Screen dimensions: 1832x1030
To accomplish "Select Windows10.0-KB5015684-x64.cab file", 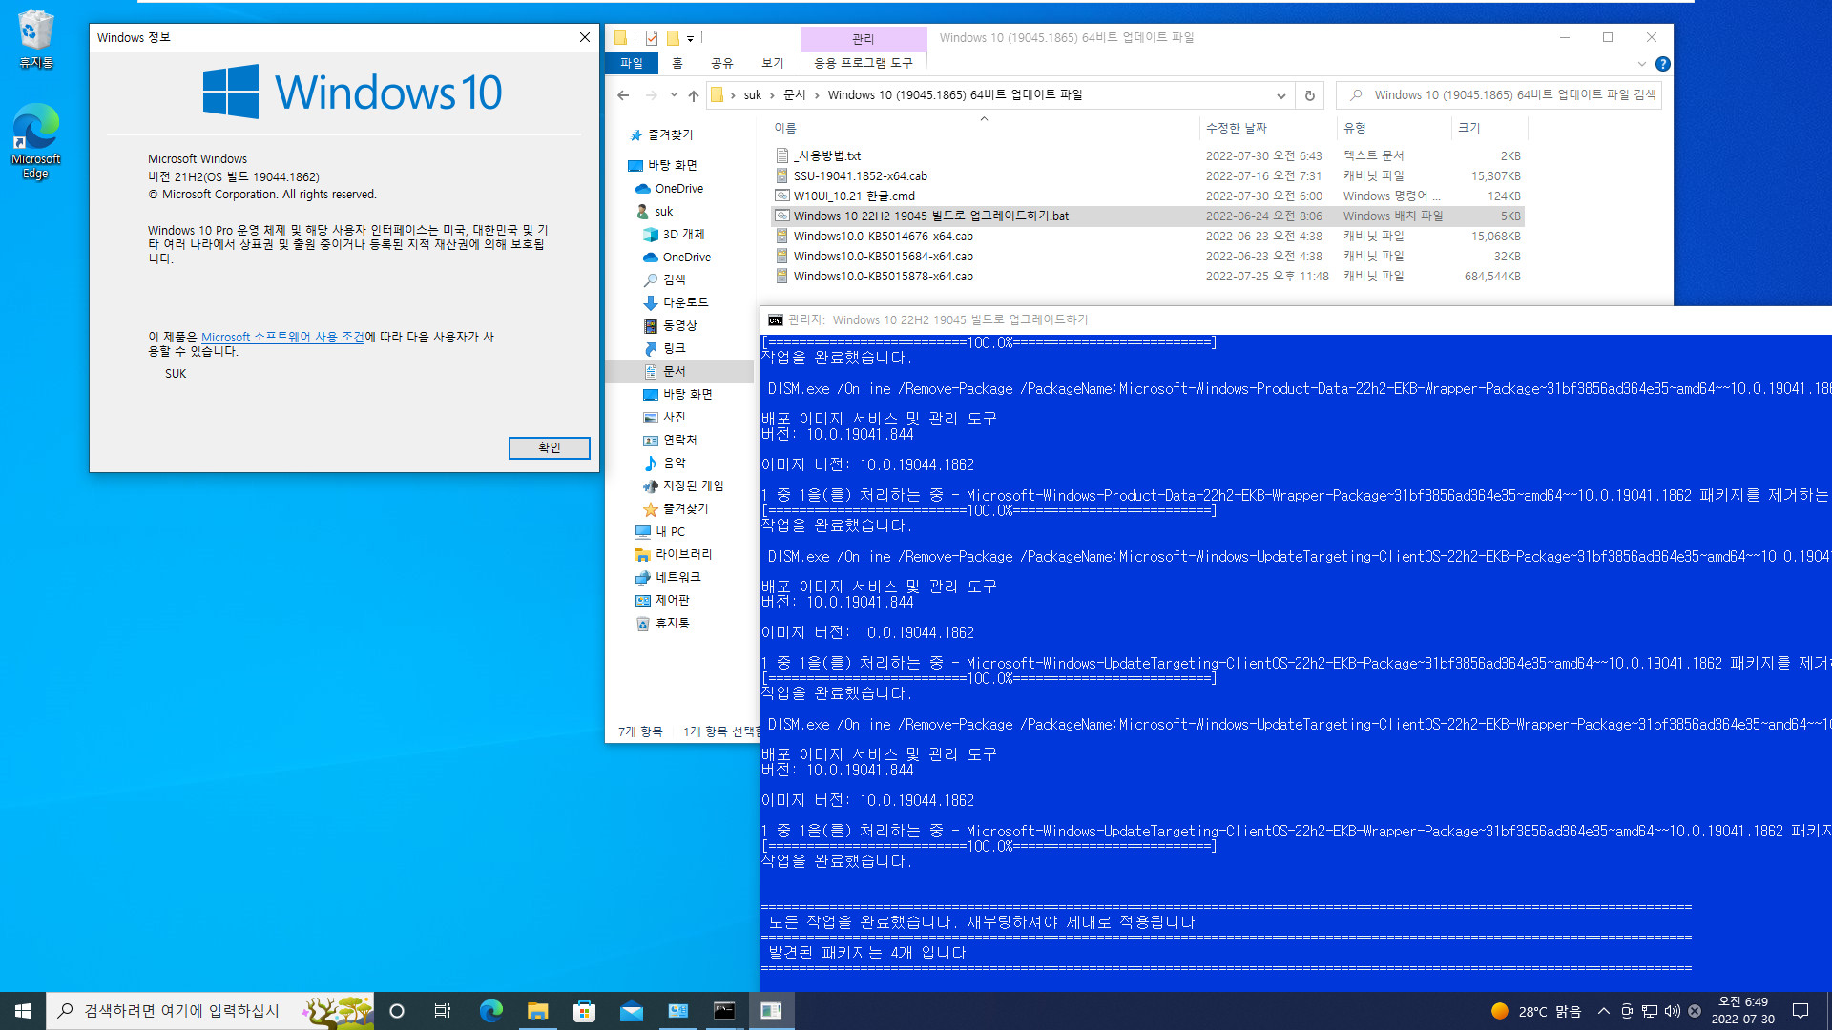I will tap(1148, 256).
